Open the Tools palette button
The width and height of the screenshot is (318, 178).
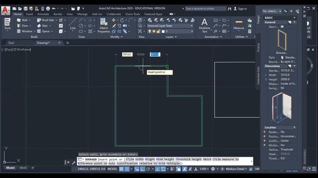(x=7, y=24)
